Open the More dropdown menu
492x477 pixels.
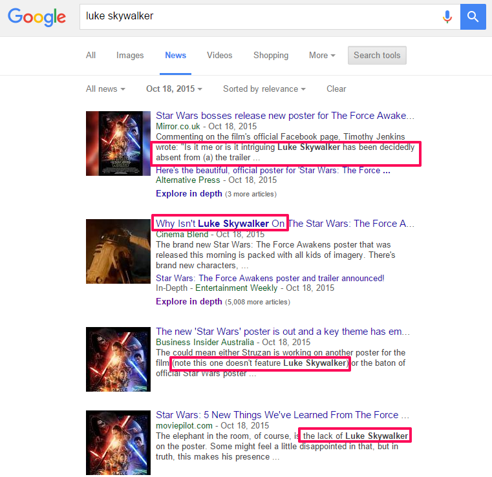point(322,55)
